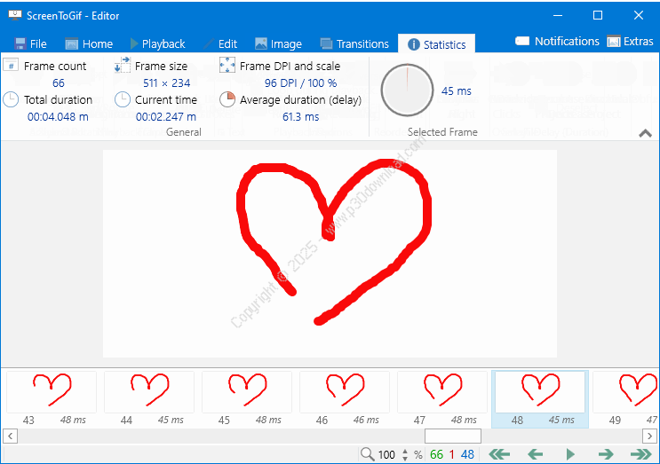The image size is (660, 464).
Task: Select frame 45 thumbnail
Action: coord(247,392)
